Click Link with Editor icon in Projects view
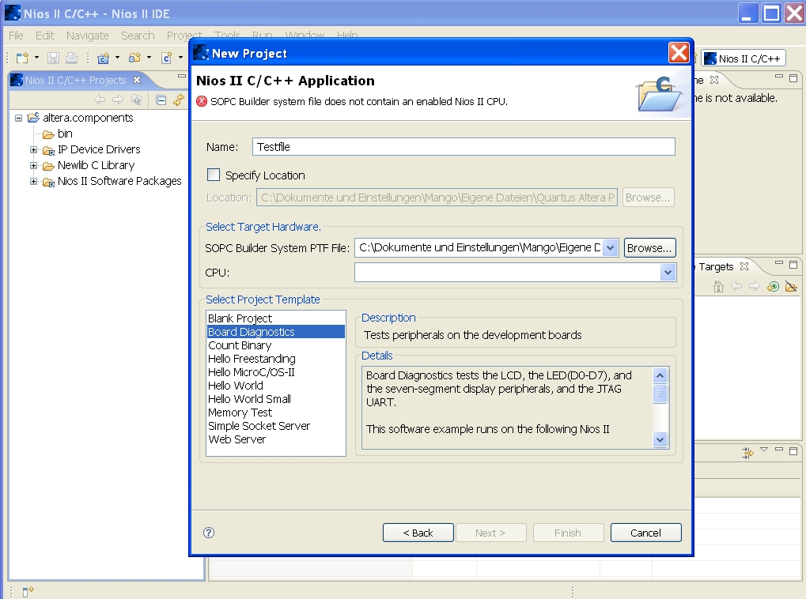The height and width of the screenshot is (599, 806). [x=179, y=100]
